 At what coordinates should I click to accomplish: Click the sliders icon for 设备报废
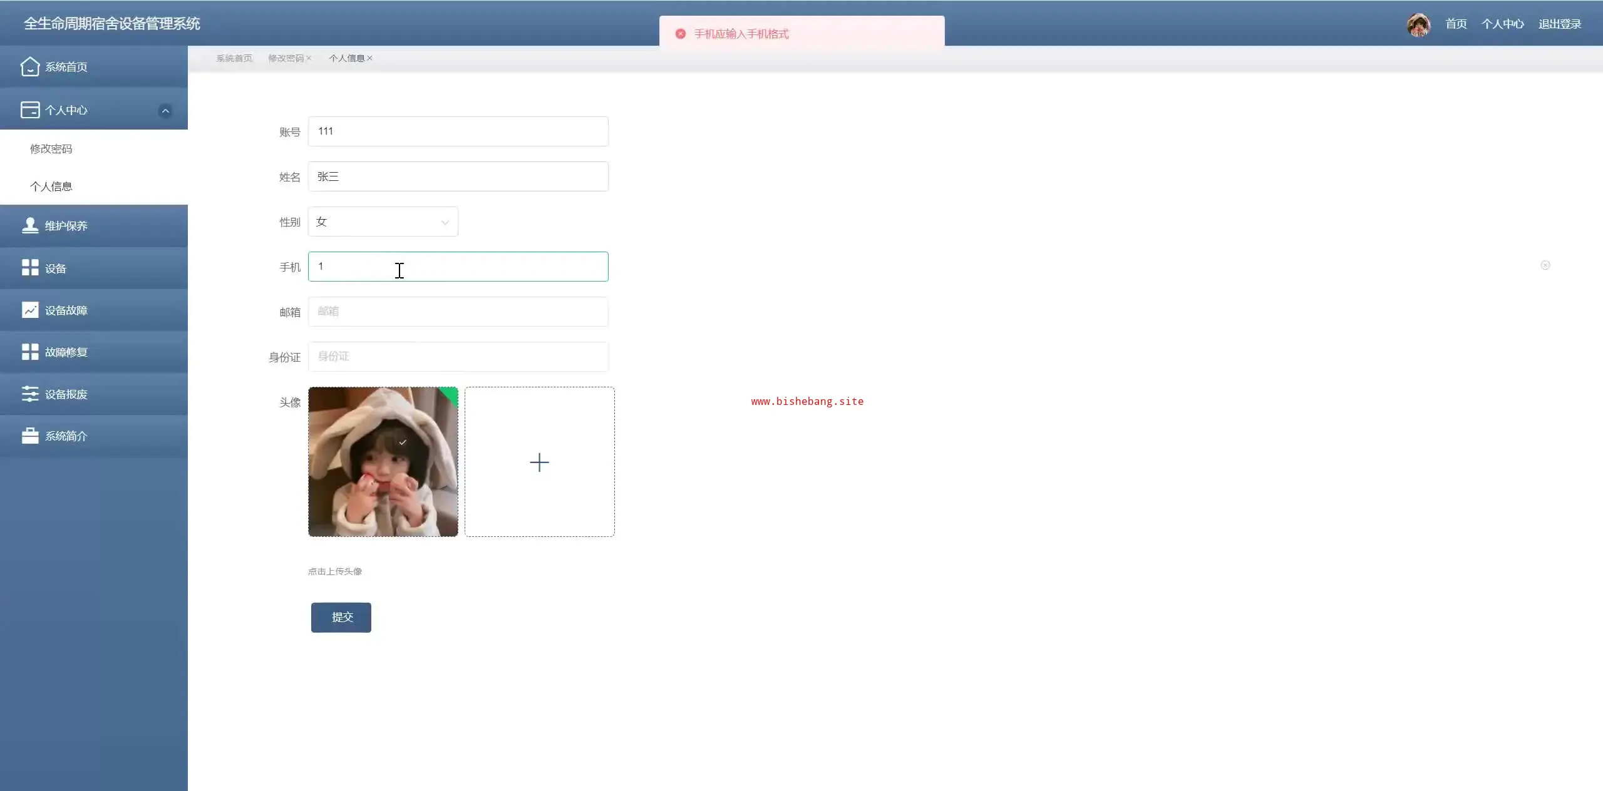tap(29, 394)
